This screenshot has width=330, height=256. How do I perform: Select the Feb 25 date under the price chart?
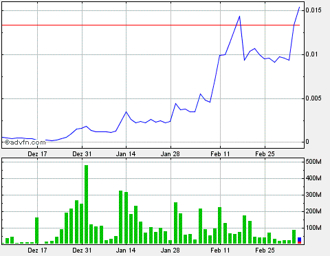tap(265, 154)
